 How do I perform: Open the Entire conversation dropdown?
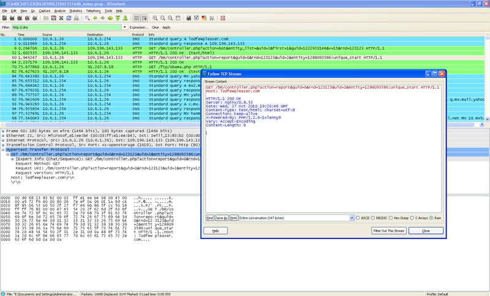[352, 218]
